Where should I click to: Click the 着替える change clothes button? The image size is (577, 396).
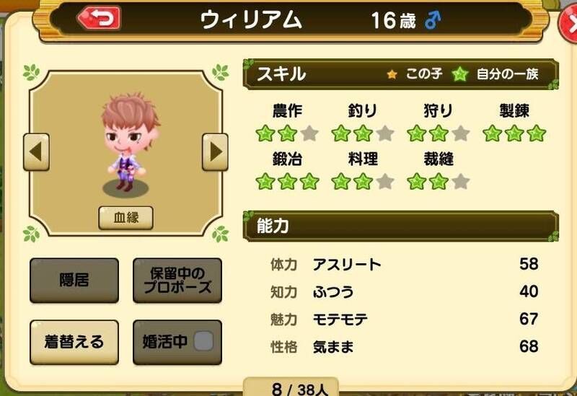[74, 342]
